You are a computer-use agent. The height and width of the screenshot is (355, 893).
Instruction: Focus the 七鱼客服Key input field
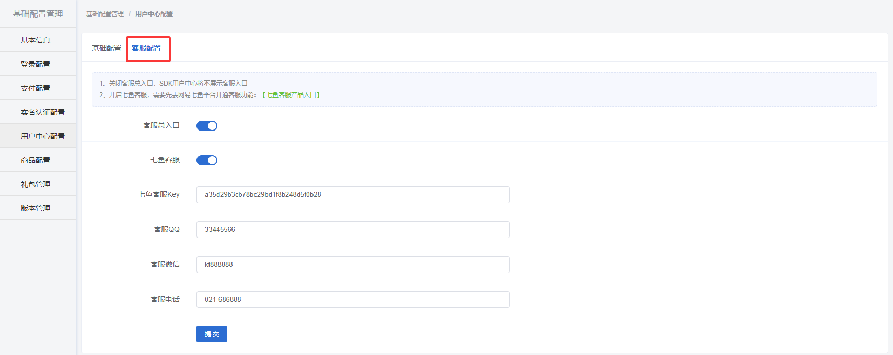(x=353, y=195)
